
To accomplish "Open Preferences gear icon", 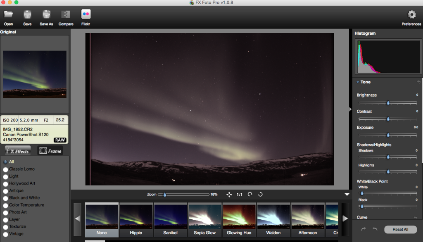I will (x=411, y=15).
